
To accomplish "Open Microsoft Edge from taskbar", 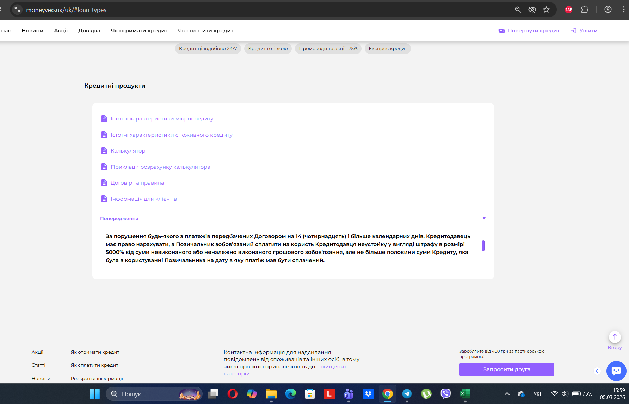I will 290,394.
